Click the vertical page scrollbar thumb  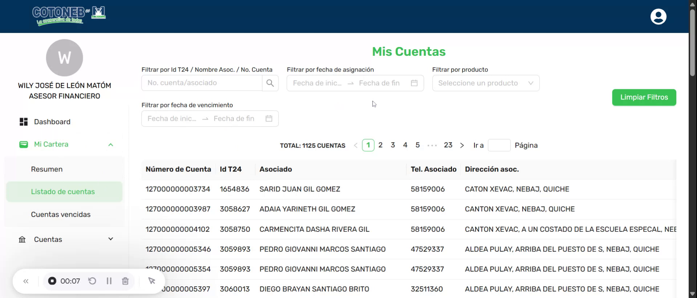point(692,43)
